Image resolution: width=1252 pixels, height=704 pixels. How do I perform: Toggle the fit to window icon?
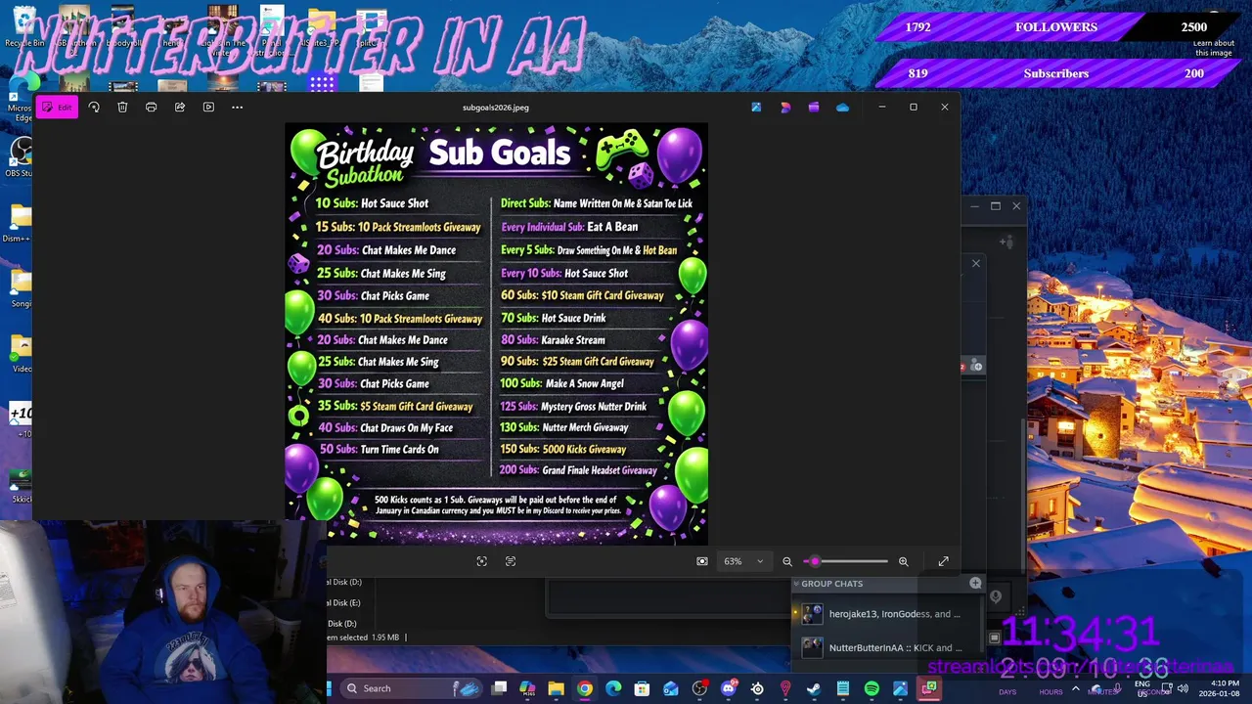pos(702,561)
